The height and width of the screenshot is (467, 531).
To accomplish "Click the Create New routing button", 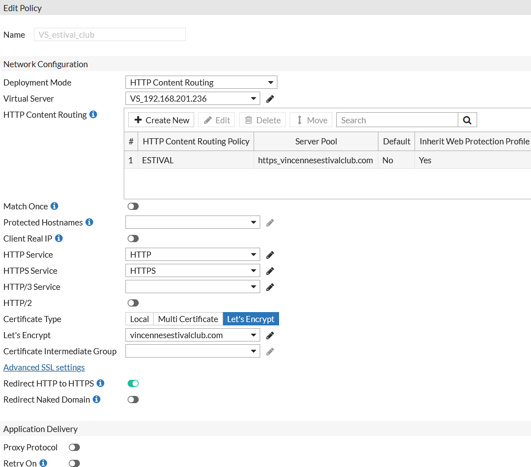I will (161, 120).
